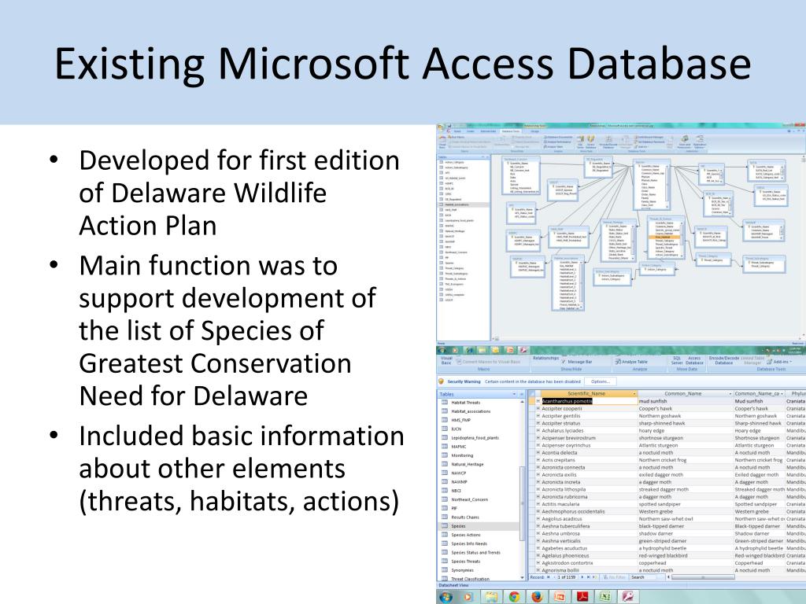The height and width of the screenshot is (604, 806).
Task: Click the 'copperhead' Common_Name cell
Action: [685, 563]
